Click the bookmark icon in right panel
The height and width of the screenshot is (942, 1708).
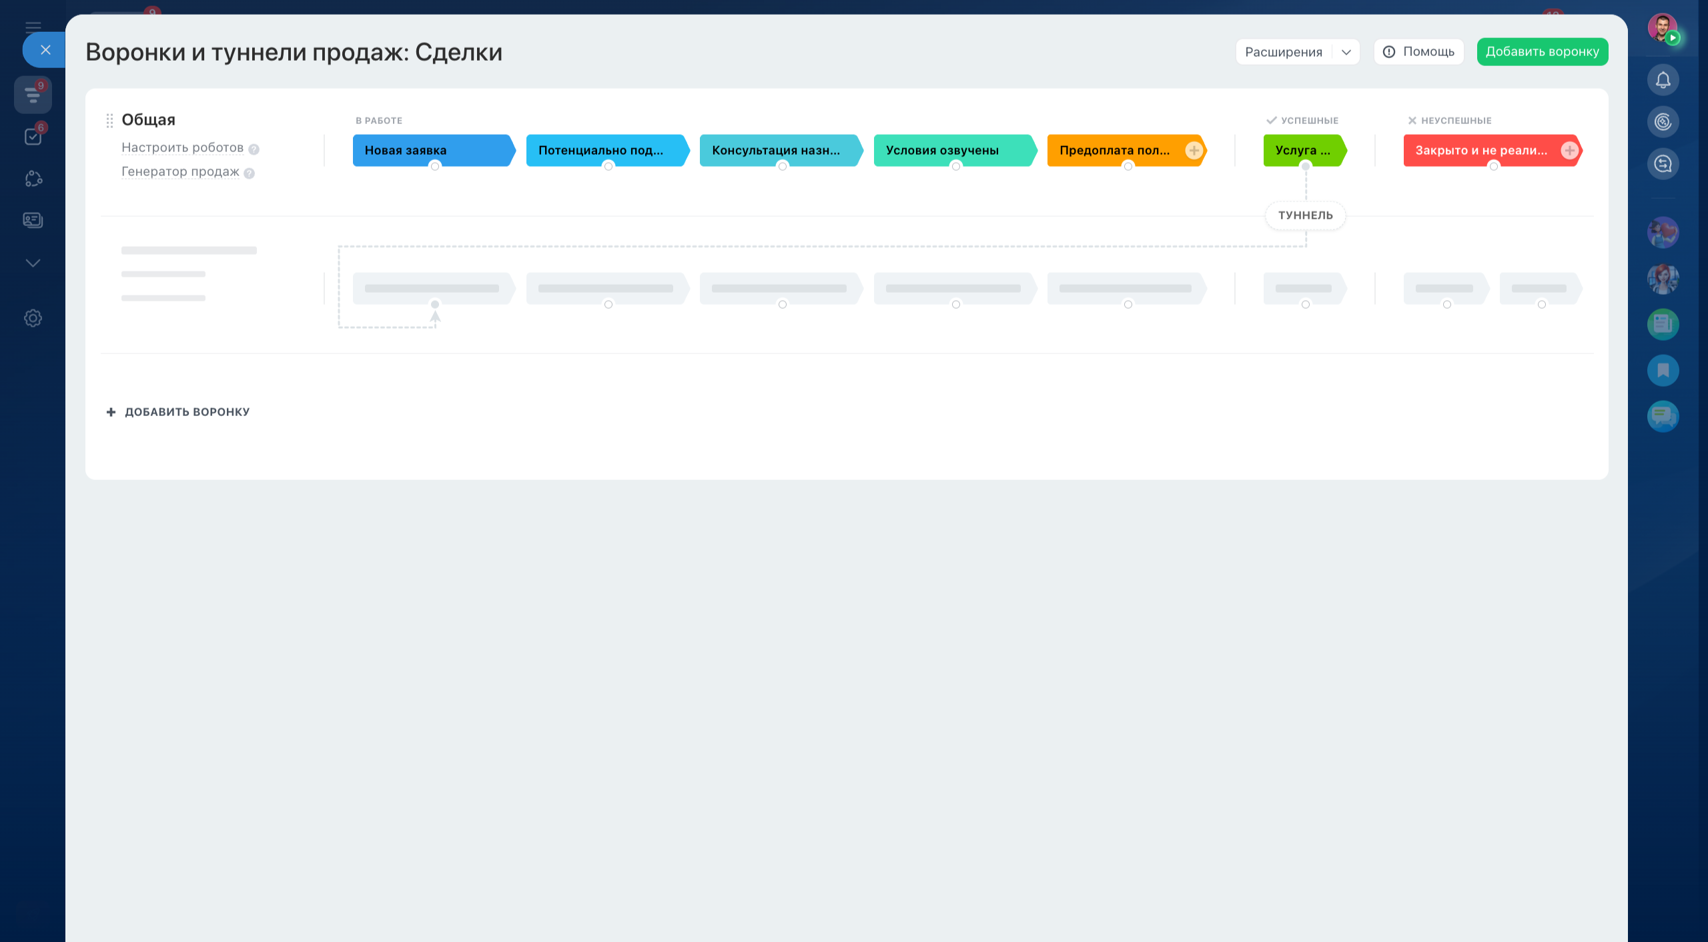click(x=1663, y=370)
